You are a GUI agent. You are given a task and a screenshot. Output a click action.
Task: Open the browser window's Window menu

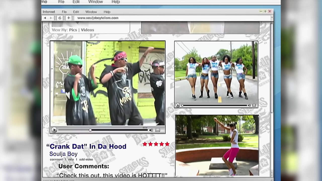click(91, 12)
